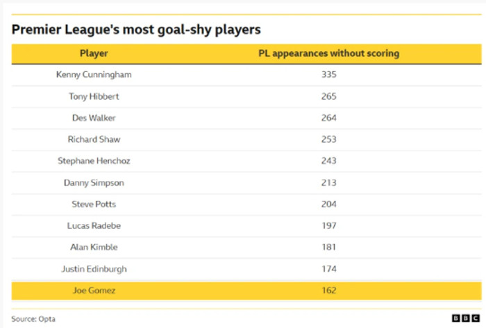This screenshot has height=328, width=486.
Task: Click the Richard Shaw player name
Action: click(94, 139)
